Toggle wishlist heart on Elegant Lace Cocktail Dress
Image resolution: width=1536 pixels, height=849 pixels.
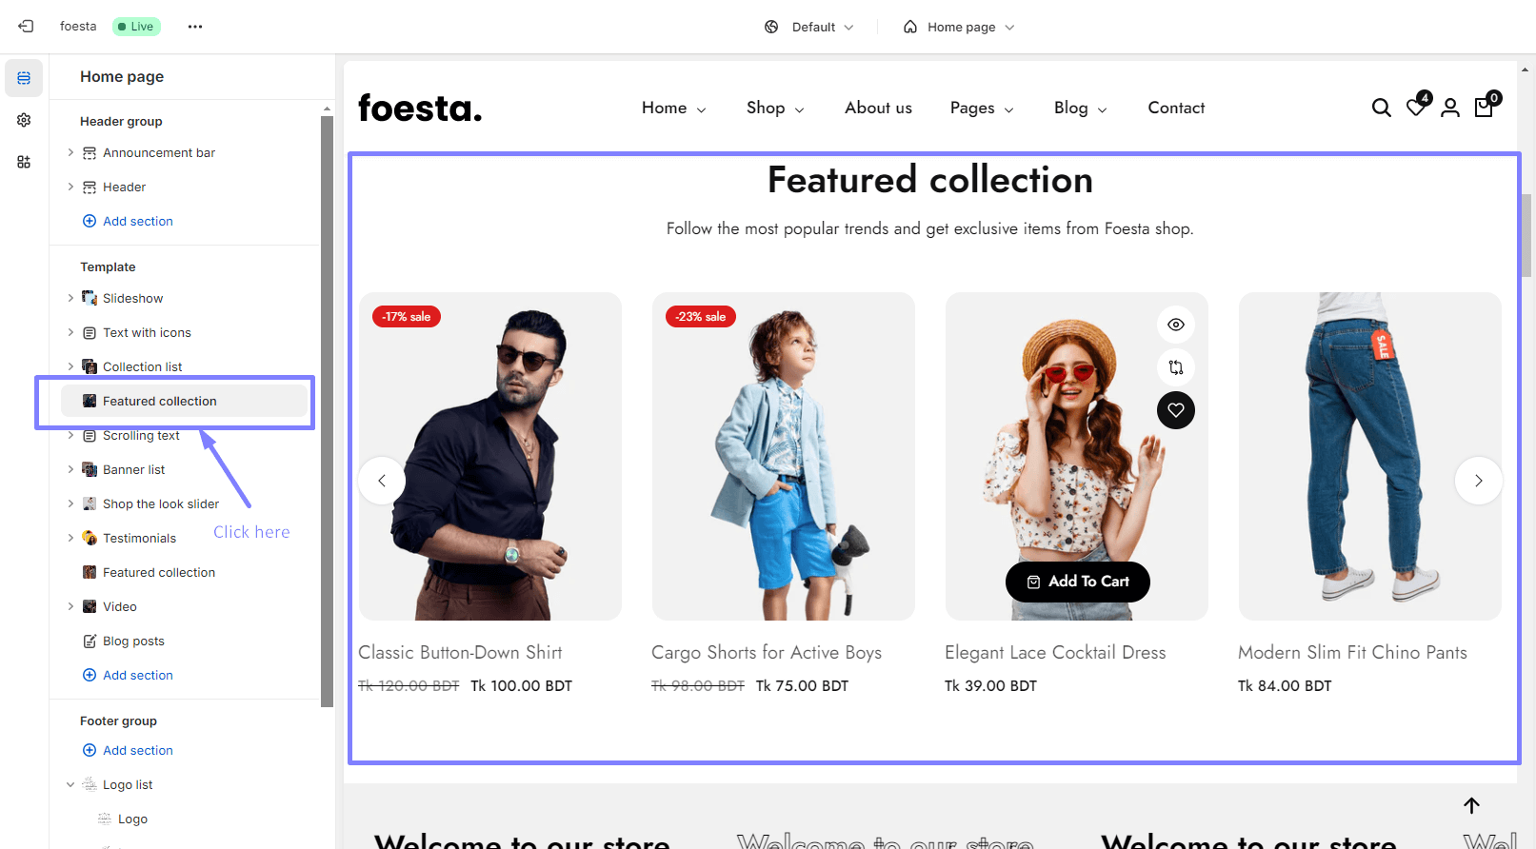pos(1176,410)
